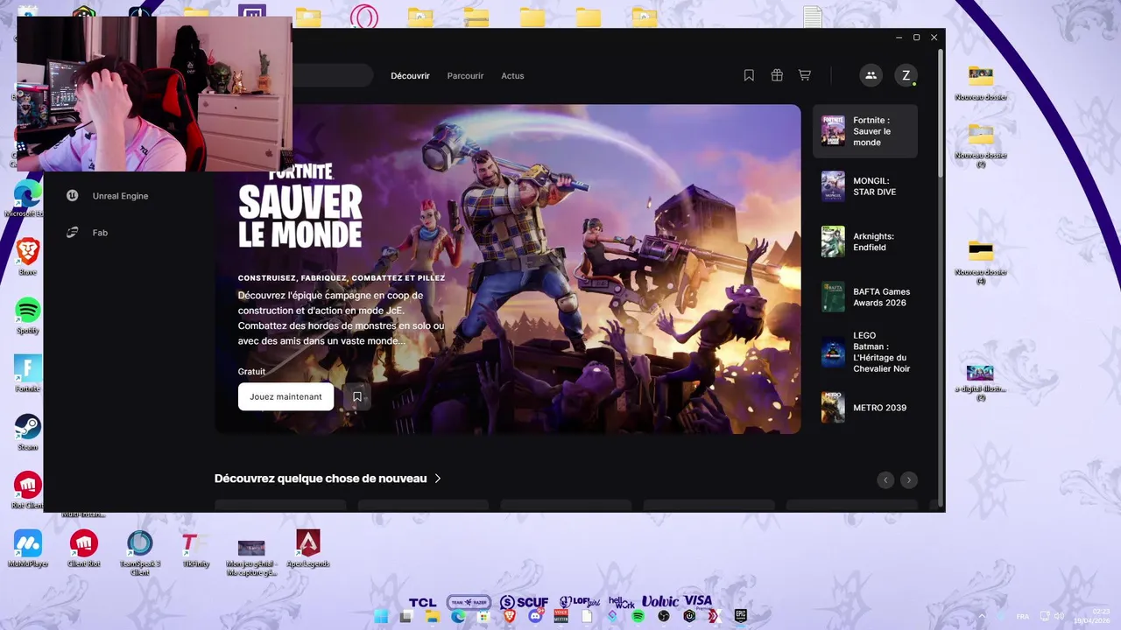1121x630 pixels.
Task: Select Arknights: Endfield carousel item
Action: [x=865, y=241]
